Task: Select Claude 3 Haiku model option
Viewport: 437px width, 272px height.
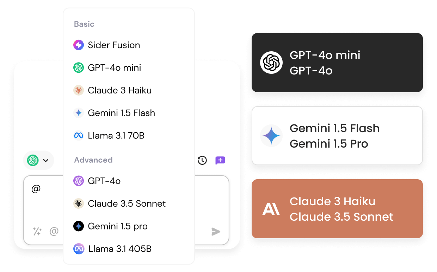Action: [119, 90]
